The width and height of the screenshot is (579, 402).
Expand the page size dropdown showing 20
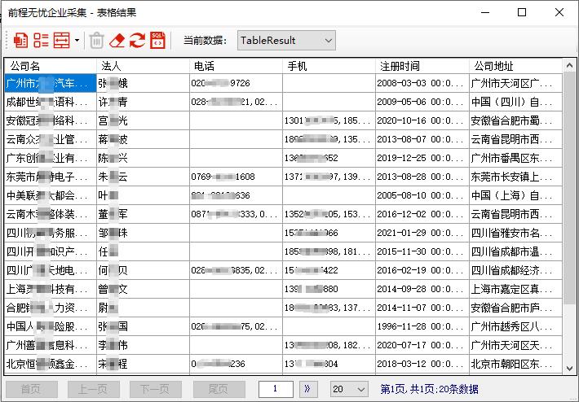click(349, 389)
